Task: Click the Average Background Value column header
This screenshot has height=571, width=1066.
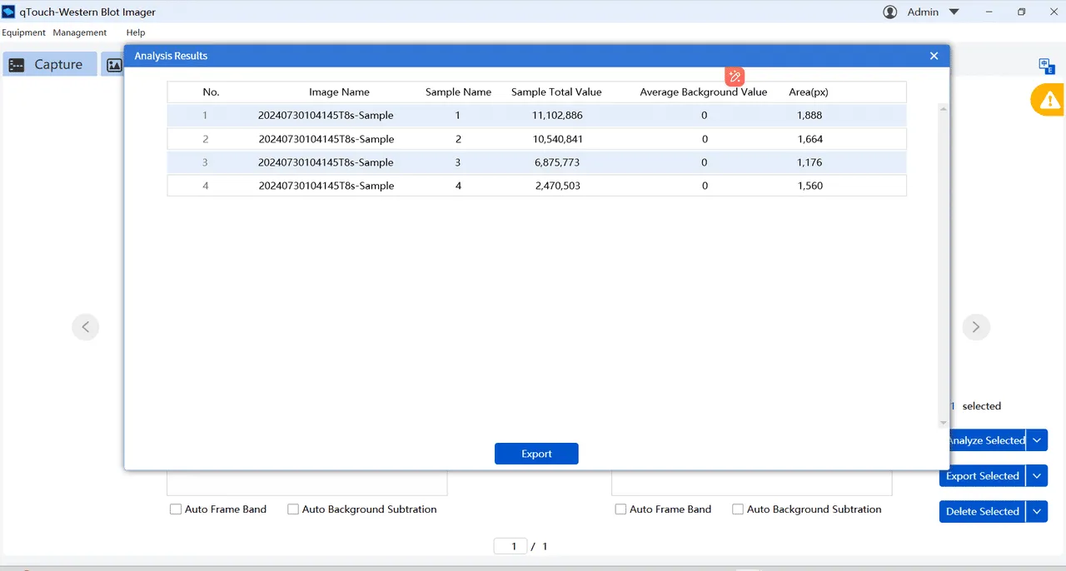Action: tap(704, 92)
